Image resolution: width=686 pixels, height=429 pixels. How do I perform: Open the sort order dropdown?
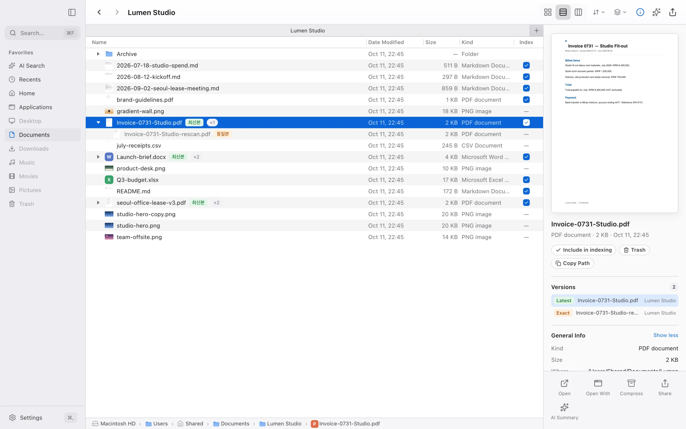[599, 12]
